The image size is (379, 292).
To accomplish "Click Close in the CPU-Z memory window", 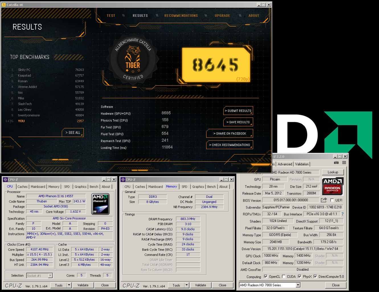I will 222,285.
